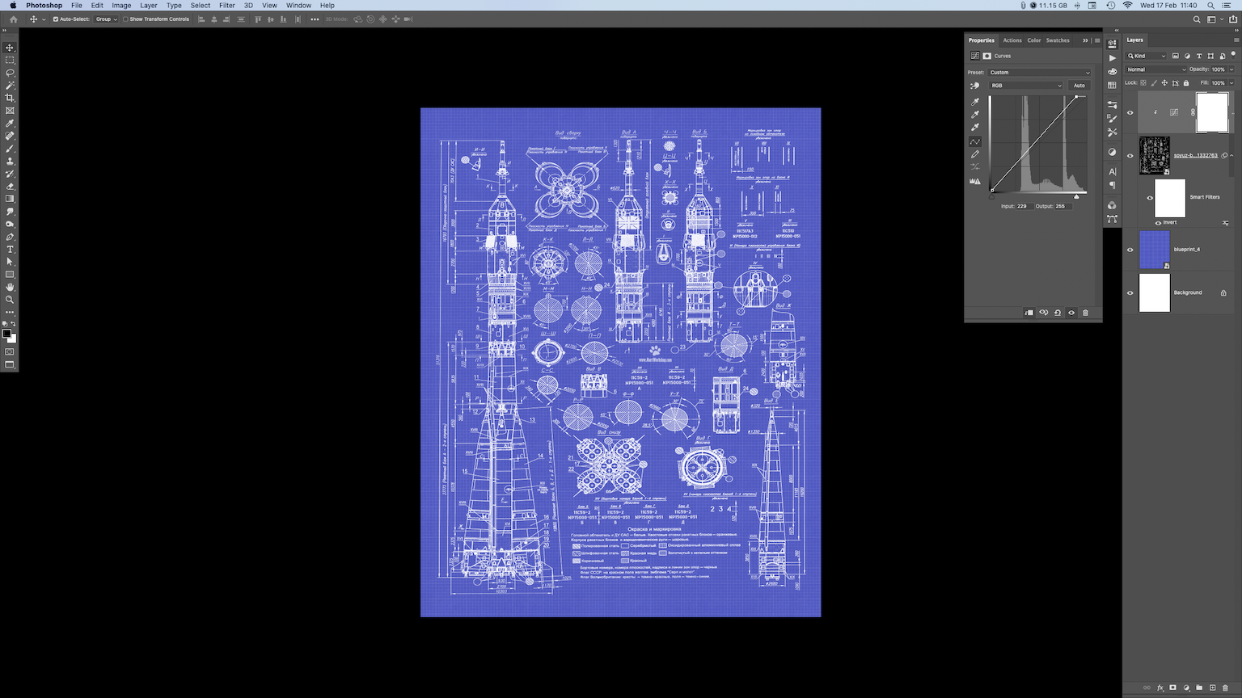Select the Clone Stamp tool
The image size is (1242, 698).
(x=10, y=161)
